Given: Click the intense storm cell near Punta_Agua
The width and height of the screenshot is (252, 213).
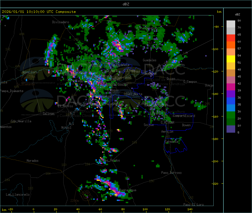Looking at the screenshot, I should (x=111, y=186).
